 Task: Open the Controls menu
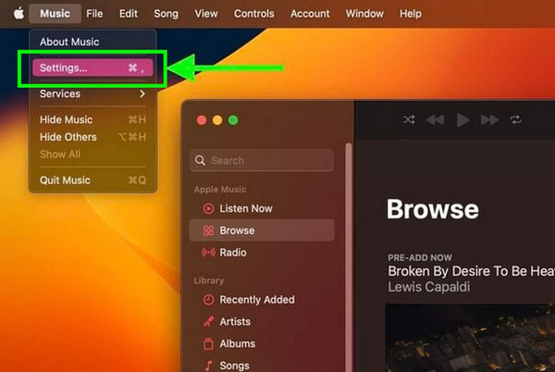point(253,14)
